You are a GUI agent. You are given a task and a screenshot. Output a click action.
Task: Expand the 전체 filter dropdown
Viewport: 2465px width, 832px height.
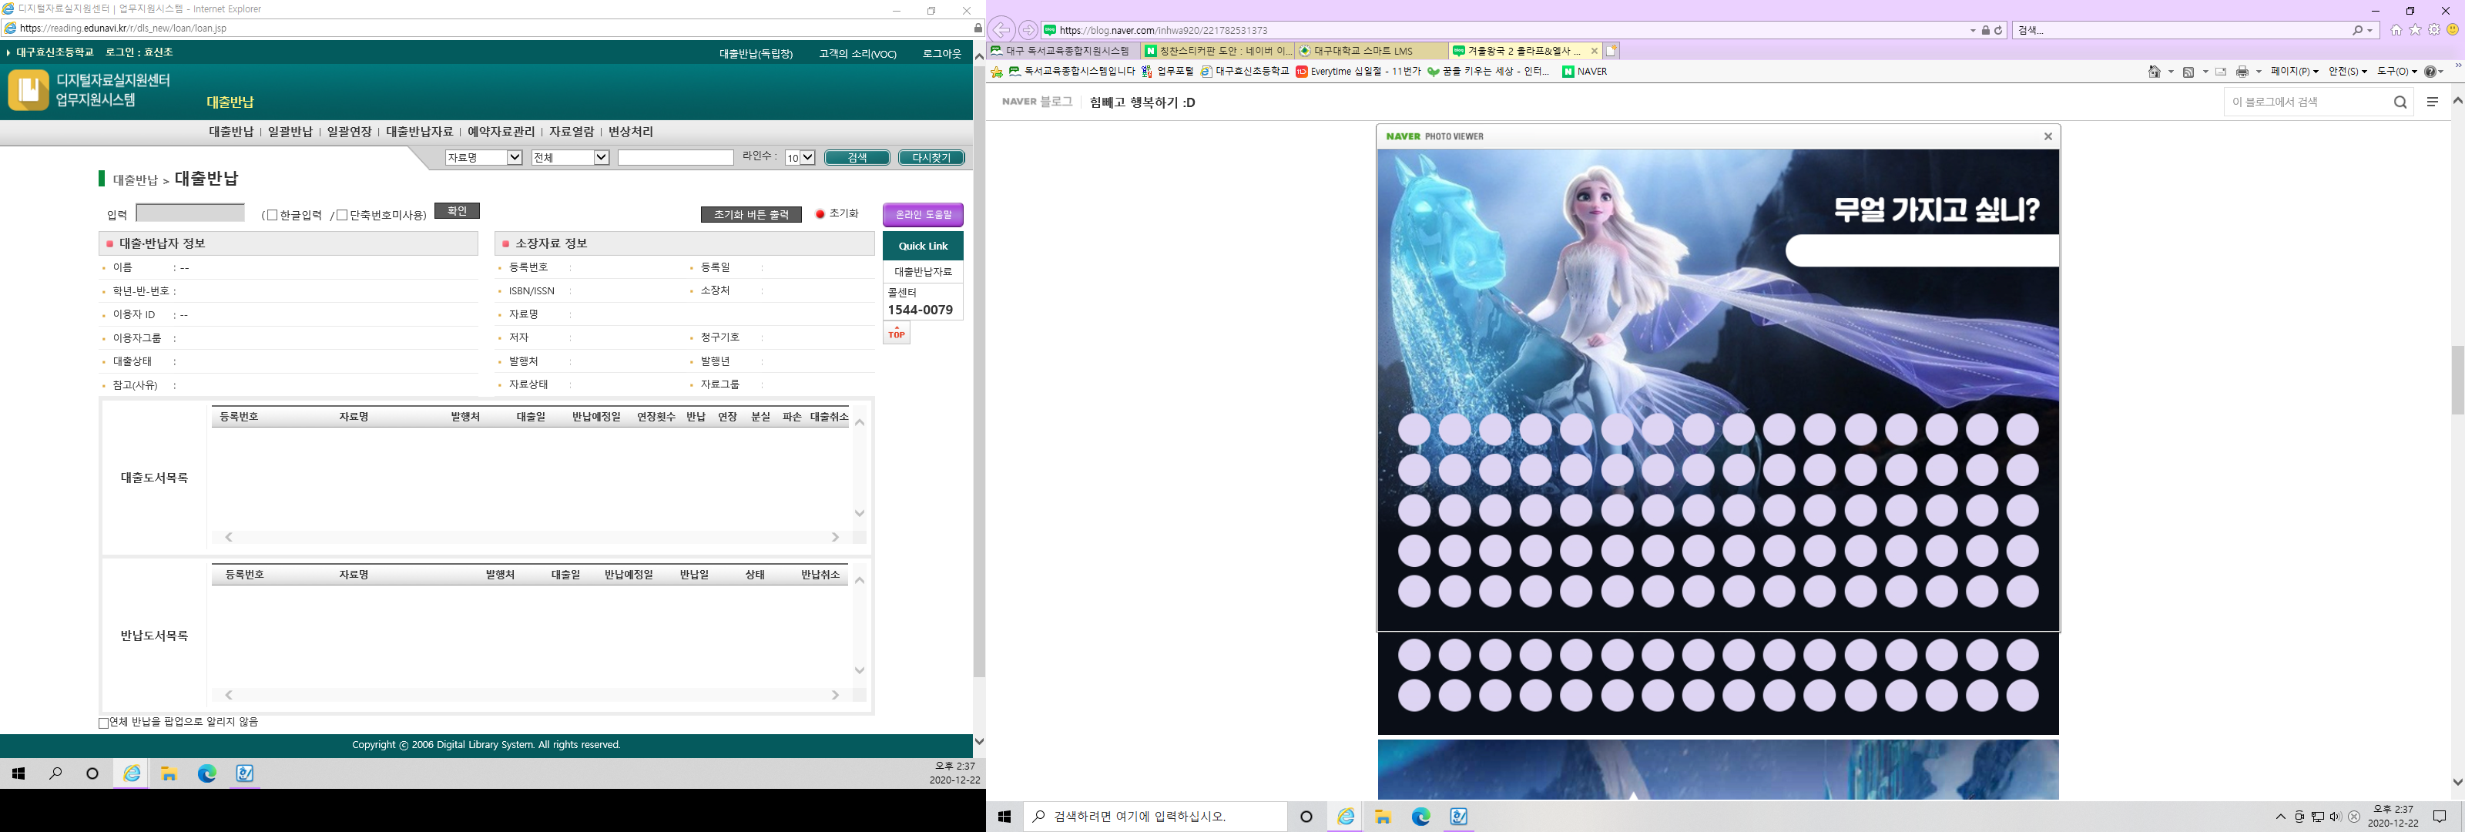(x=601, y=158)
